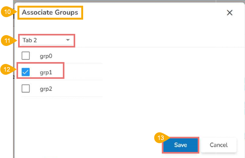Uncheck the grp1 checkbox
The image size is (245, 158).
pyautogui.click(x=25, y=73)
